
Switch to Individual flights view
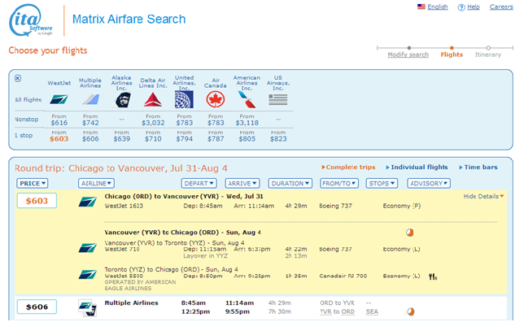coord(417,167)
